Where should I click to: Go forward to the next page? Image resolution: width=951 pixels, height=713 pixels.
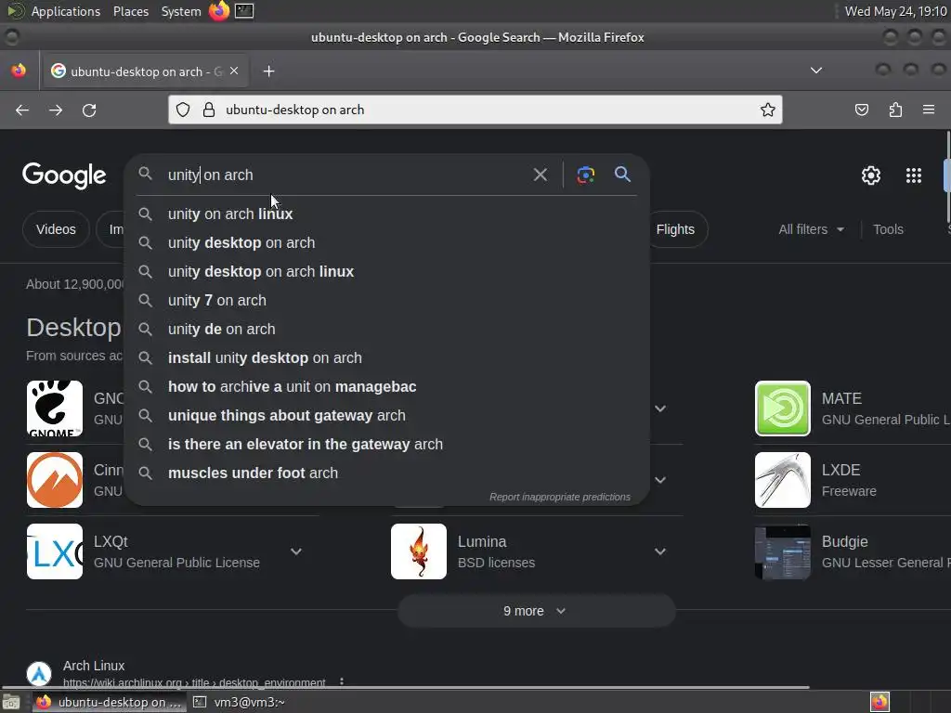click(56, 110)
